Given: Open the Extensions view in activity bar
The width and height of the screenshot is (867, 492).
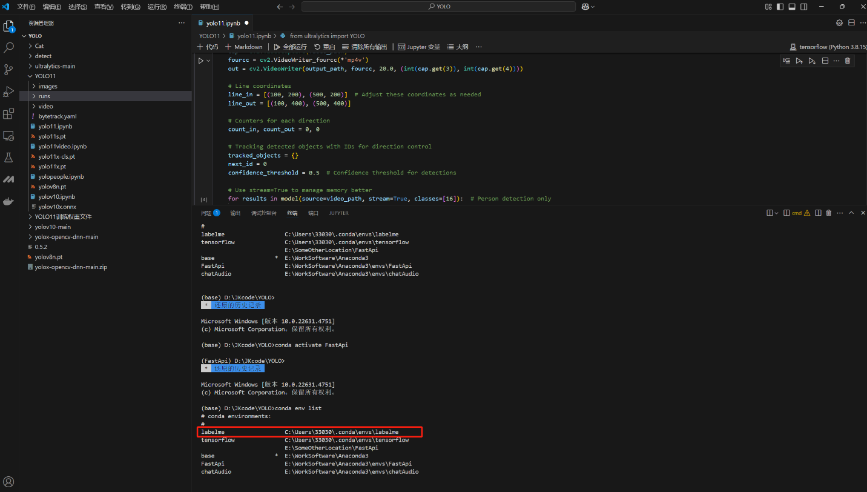Looking at the screenshot, I should point(8,113).
